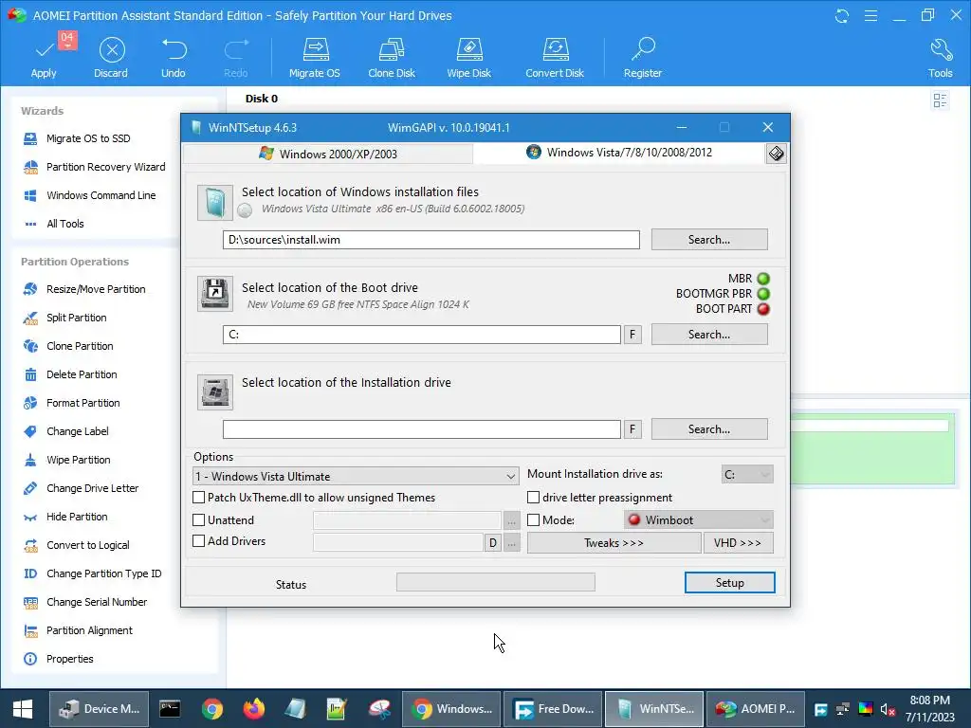
Task: Click the Status progress bar
Action: pos(495,582)
